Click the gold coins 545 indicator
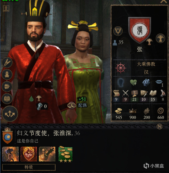This screenshot has width=169, height=173. (118, 114)
